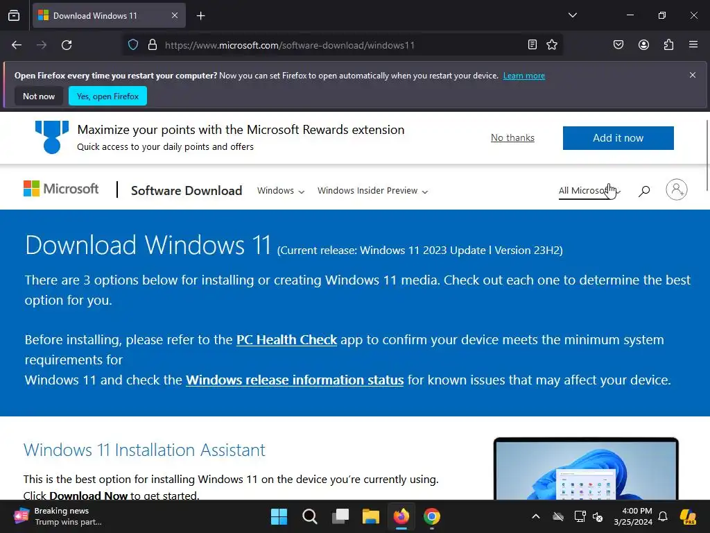Screen dimensions: 710x533
Task: Open Firefox account icon
Action: [x=643, y=44]
